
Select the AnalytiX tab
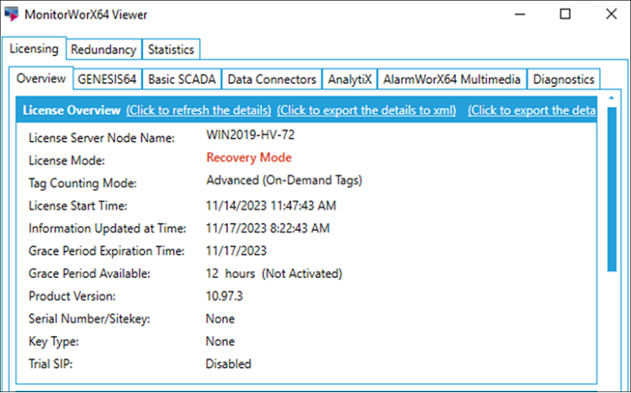pyautogui.click(x=350, y=79)
